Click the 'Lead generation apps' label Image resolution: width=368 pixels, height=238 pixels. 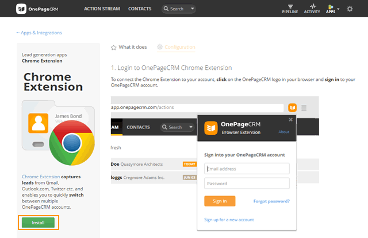point(44,54)
